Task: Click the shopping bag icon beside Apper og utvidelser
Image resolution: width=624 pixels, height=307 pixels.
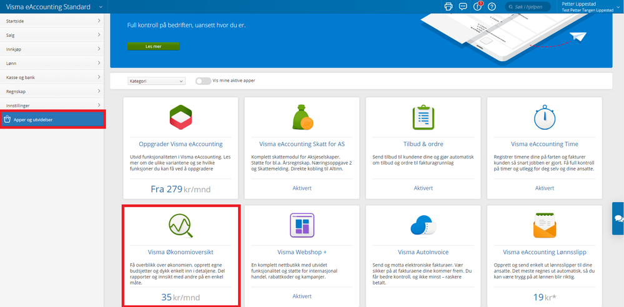Action: 7,119
